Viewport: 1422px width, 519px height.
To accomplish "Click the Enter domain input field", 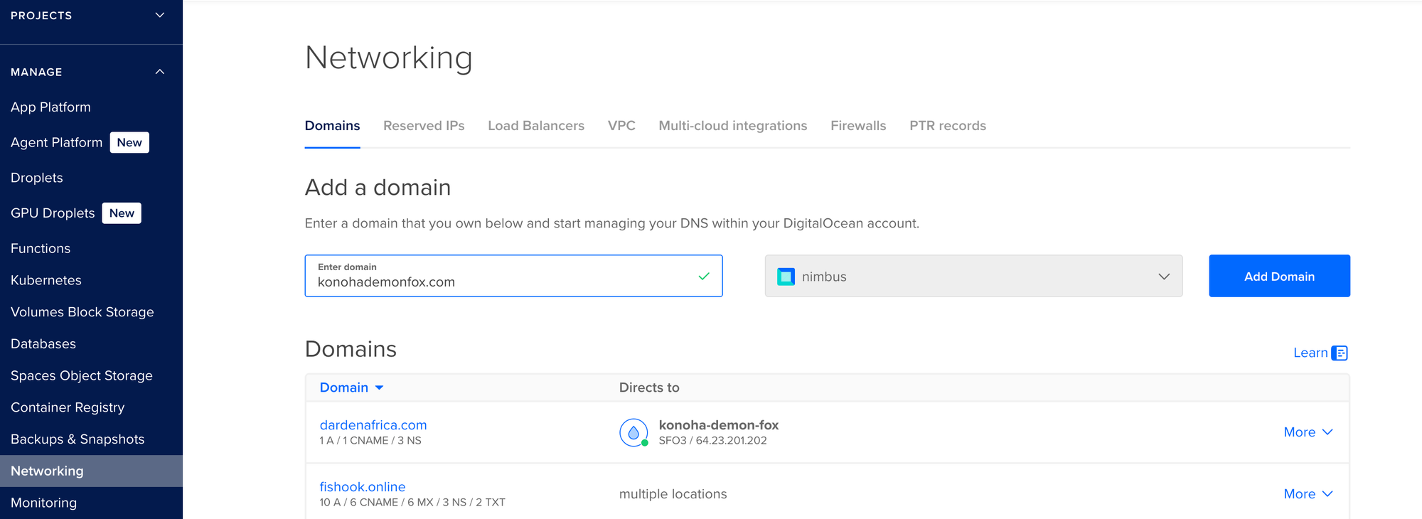I will [513, 276].
